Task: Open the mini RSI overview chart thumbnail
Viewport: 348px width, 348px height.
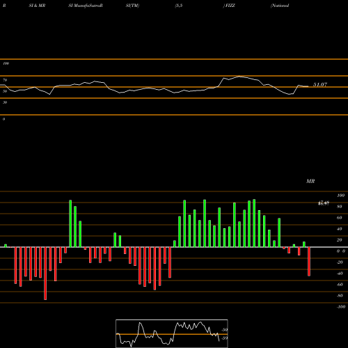Action: tap(172, 333)
